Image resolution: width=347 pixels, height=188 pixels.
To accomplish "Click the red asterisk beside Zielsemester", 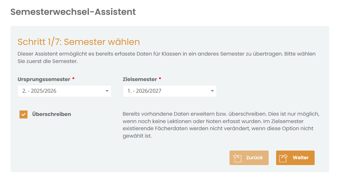I will coord(160,78).
